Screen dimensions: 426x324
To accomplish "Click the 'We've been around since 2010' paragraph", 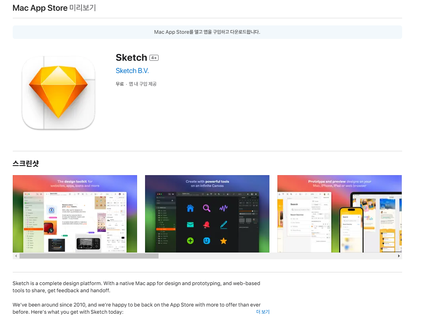I will click(x=137, y=308).
